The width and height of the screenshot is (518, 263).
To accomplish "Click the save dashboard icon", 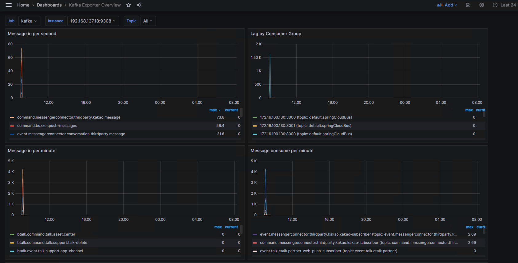I will [x=468, y=5].
